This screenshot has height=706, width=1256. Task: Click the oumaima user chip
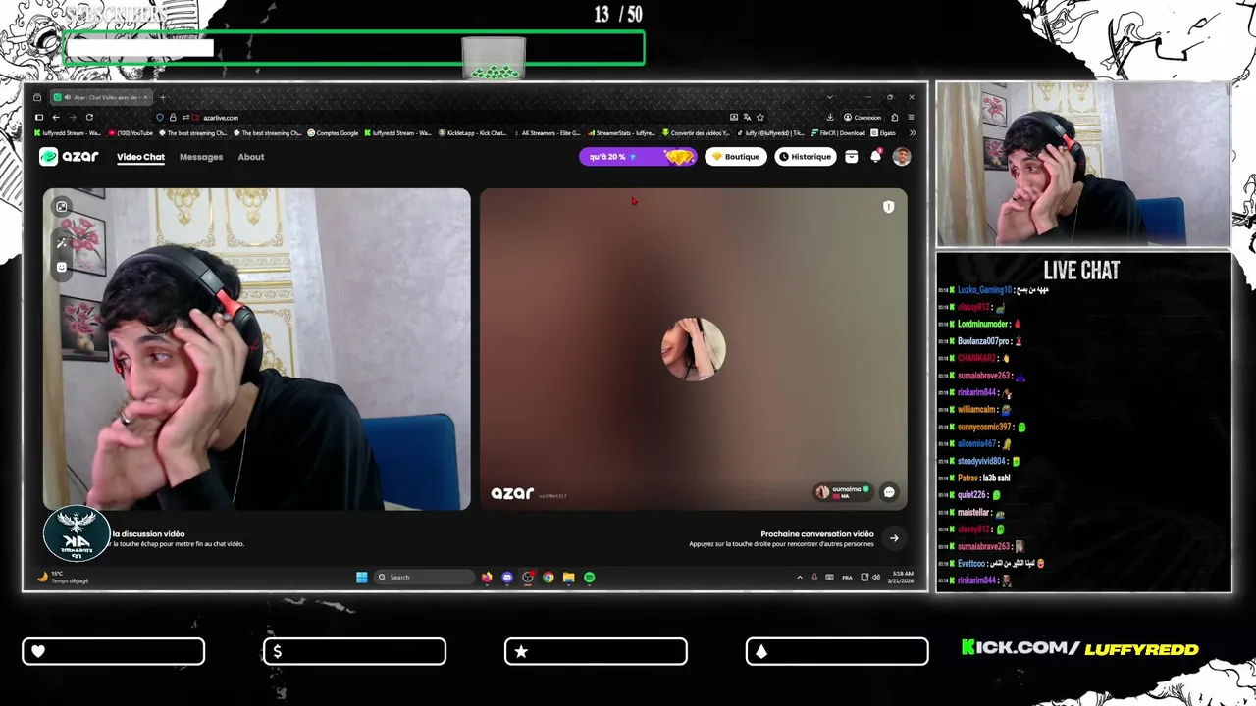[x=843, y=492]
